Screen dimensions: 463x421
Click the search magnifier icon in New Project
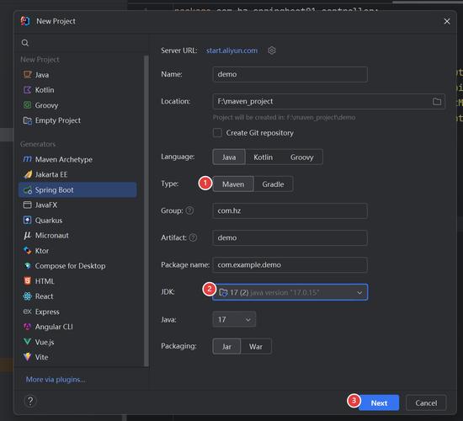(x=25, y=43)
